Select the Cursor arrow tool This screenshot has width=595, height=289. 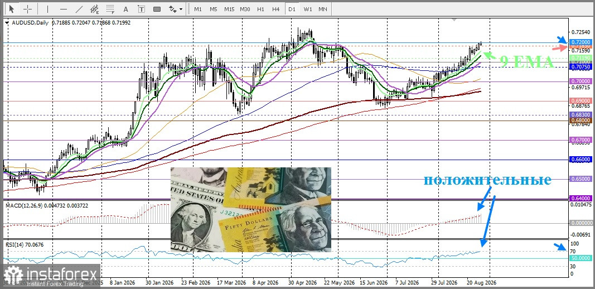click(x=12, y=9)
